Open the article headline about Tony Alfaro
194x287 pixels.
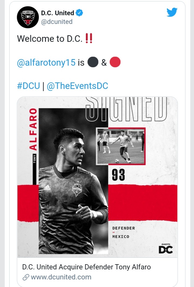pyautogui.click(x=86, y=267)
